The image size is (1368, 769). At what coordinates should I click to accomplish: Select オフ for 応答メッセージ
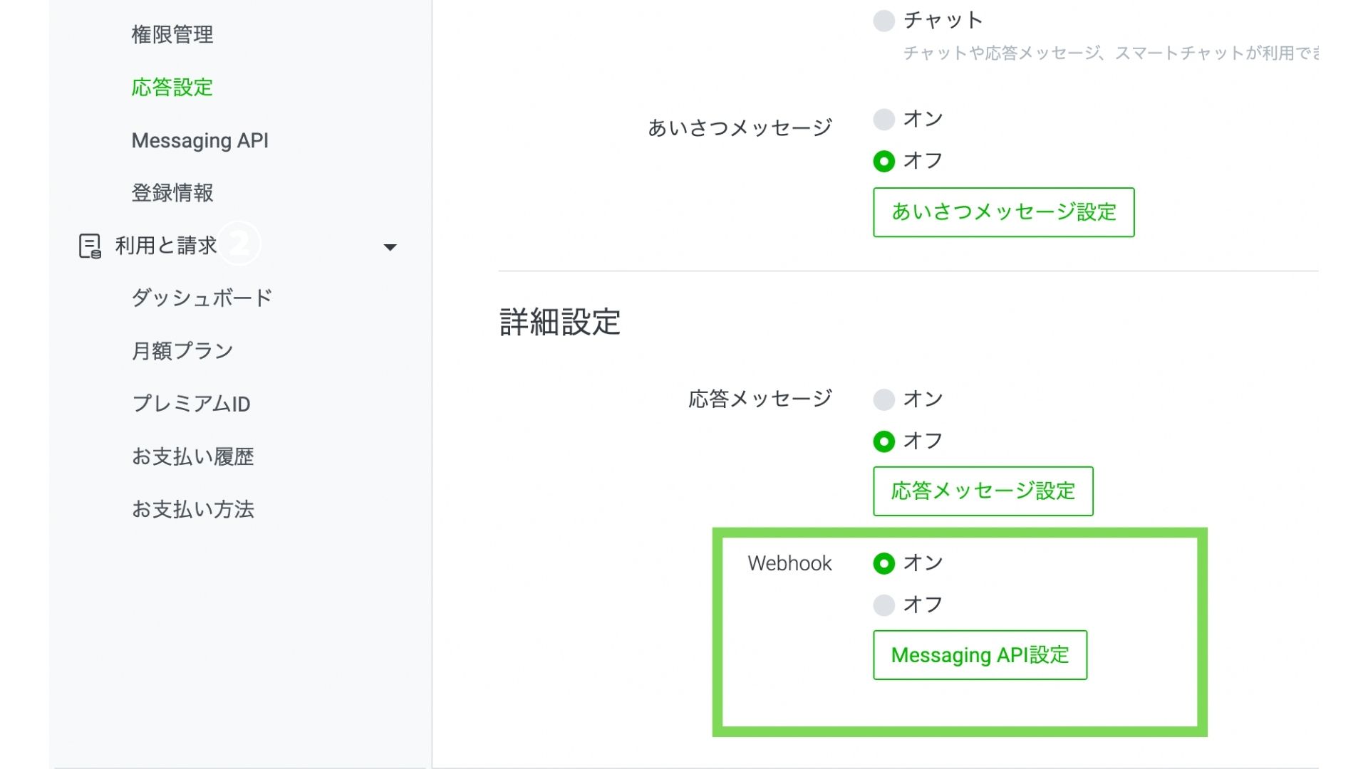[883, 441]
